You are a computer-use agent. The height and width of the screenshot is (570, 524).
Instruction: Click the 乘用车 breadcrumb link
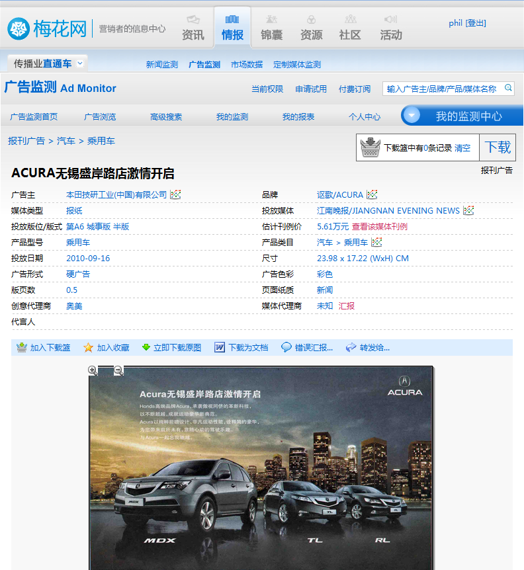coord(101,141)
